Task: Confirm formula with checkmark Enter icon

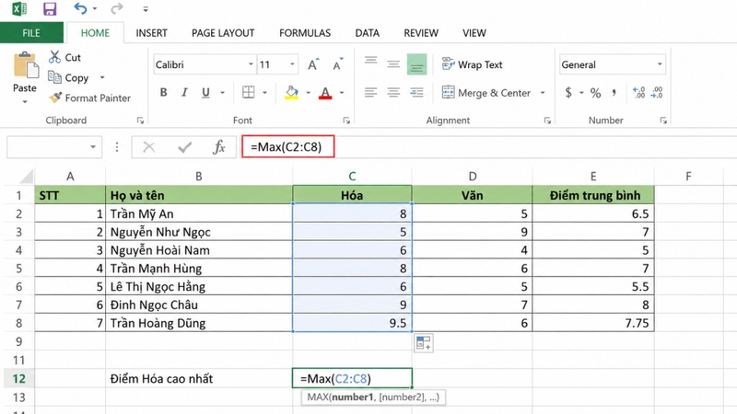Action: click(185, 147)
